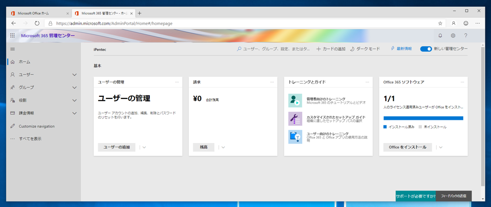Click the search magnifier icon
The image size is (491, 207).
pos(239,49)
